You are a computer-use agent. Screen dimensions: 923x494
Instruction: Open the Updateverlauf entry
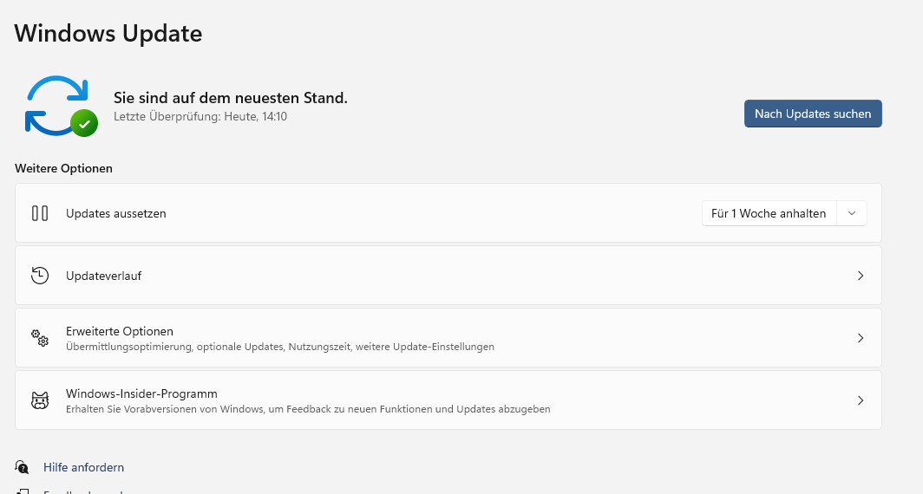[x=448, y=276]
